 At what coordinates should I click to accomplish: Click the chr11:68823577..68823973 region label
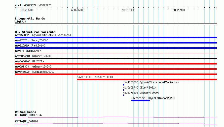[33, 5]
